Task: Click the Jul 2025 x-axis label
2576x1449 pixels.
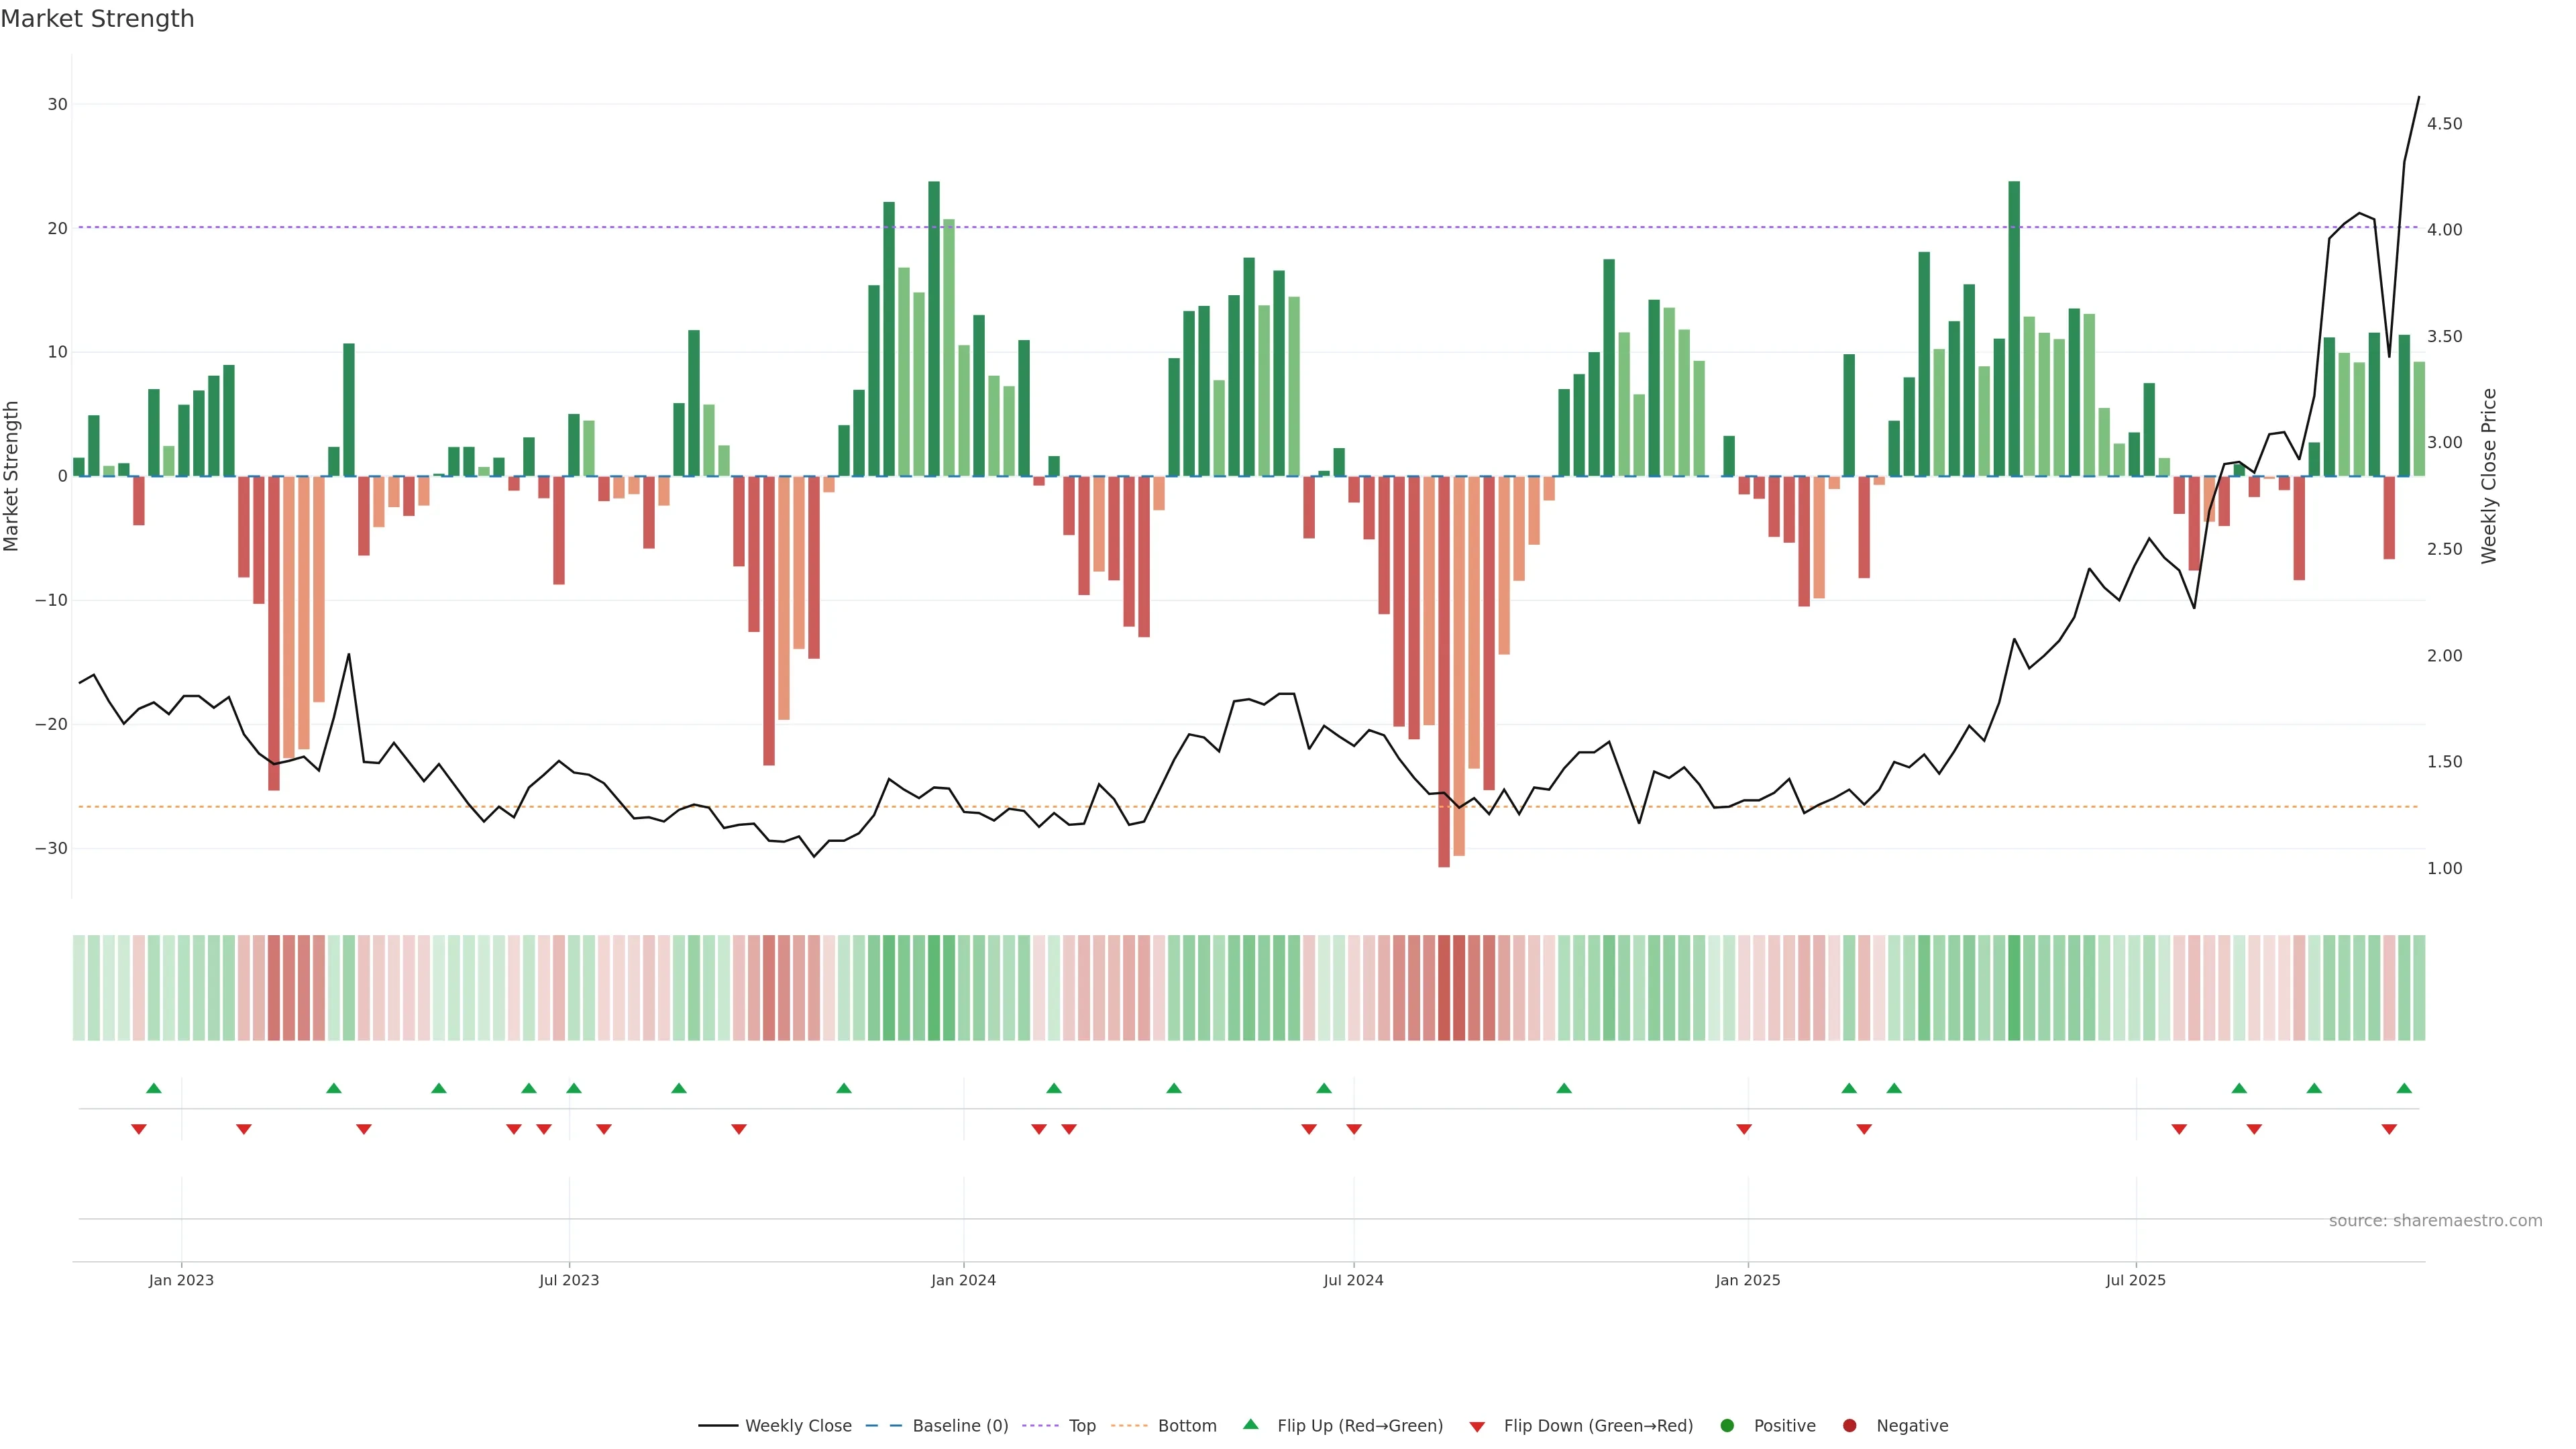Action: tap(2135, 1280)
